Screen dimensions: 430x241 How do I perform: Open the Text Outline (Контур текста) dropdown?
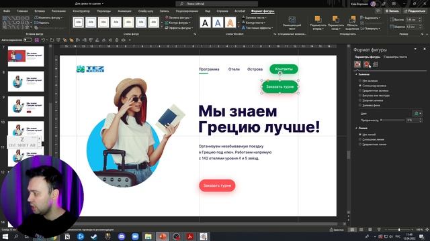(253, 23)
